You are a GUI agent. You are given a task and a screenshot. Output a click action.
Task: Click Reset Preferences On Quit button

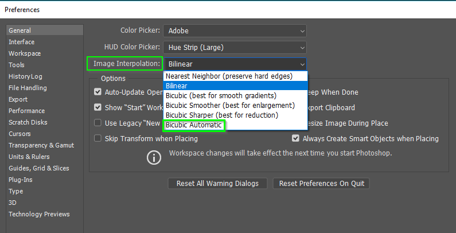(321, 184)
